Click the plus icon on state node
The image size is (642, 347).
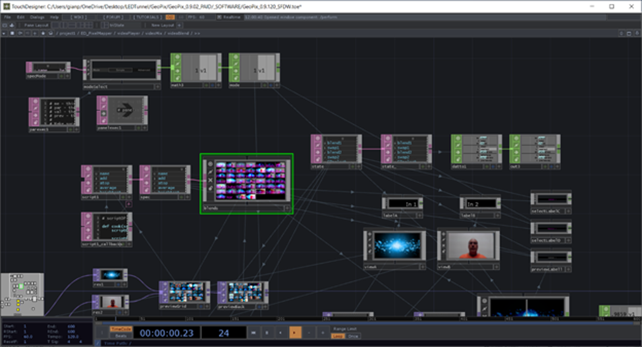click(358, 168)
